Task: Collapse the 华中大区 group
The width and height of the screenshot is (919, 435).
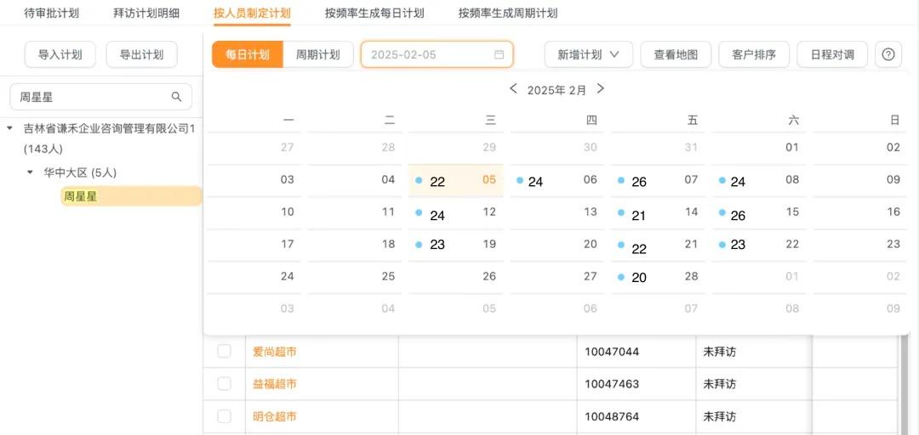Action: (31, 172)
